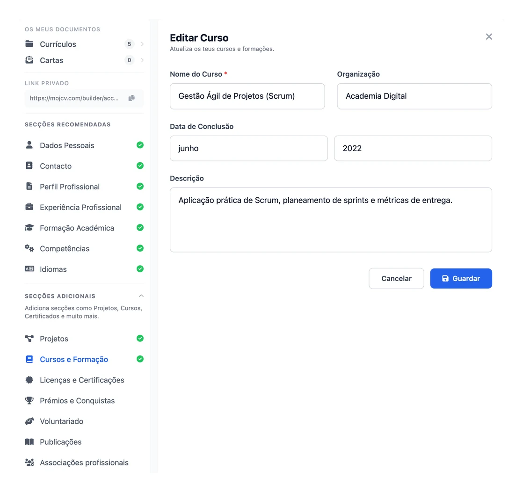Image resolution: width=523 pixels, height=492 pixels.
Task: Select Competências in sidebar
Action: pos(84,248)
